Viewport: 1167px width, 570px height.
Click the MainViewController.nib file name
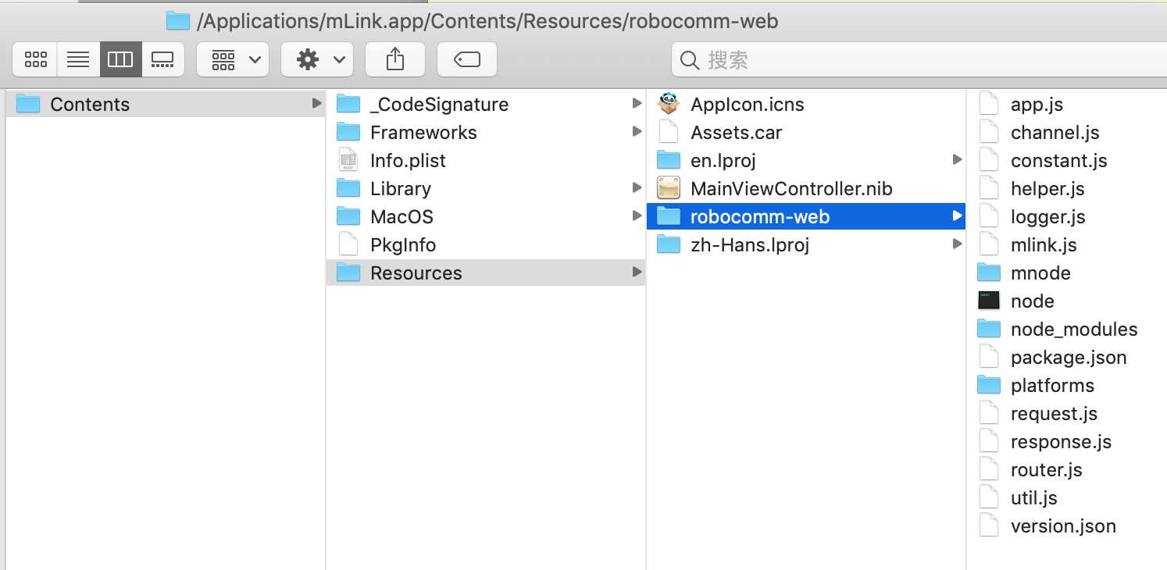[791, 189]
